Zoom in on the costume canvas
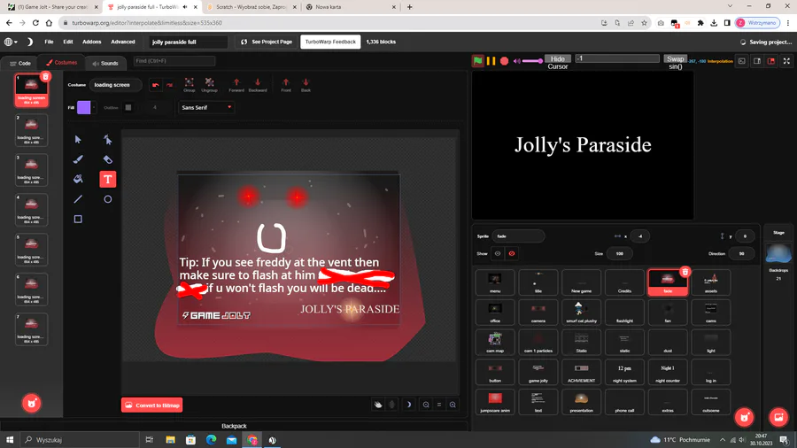Viewport: 797px width, 448px height. (453, 405)
